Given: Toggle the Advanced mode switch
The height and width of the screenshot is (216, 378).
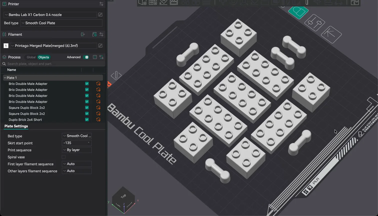Looking at the screenshot, I should pyautogui.click(x=86, y=57).
